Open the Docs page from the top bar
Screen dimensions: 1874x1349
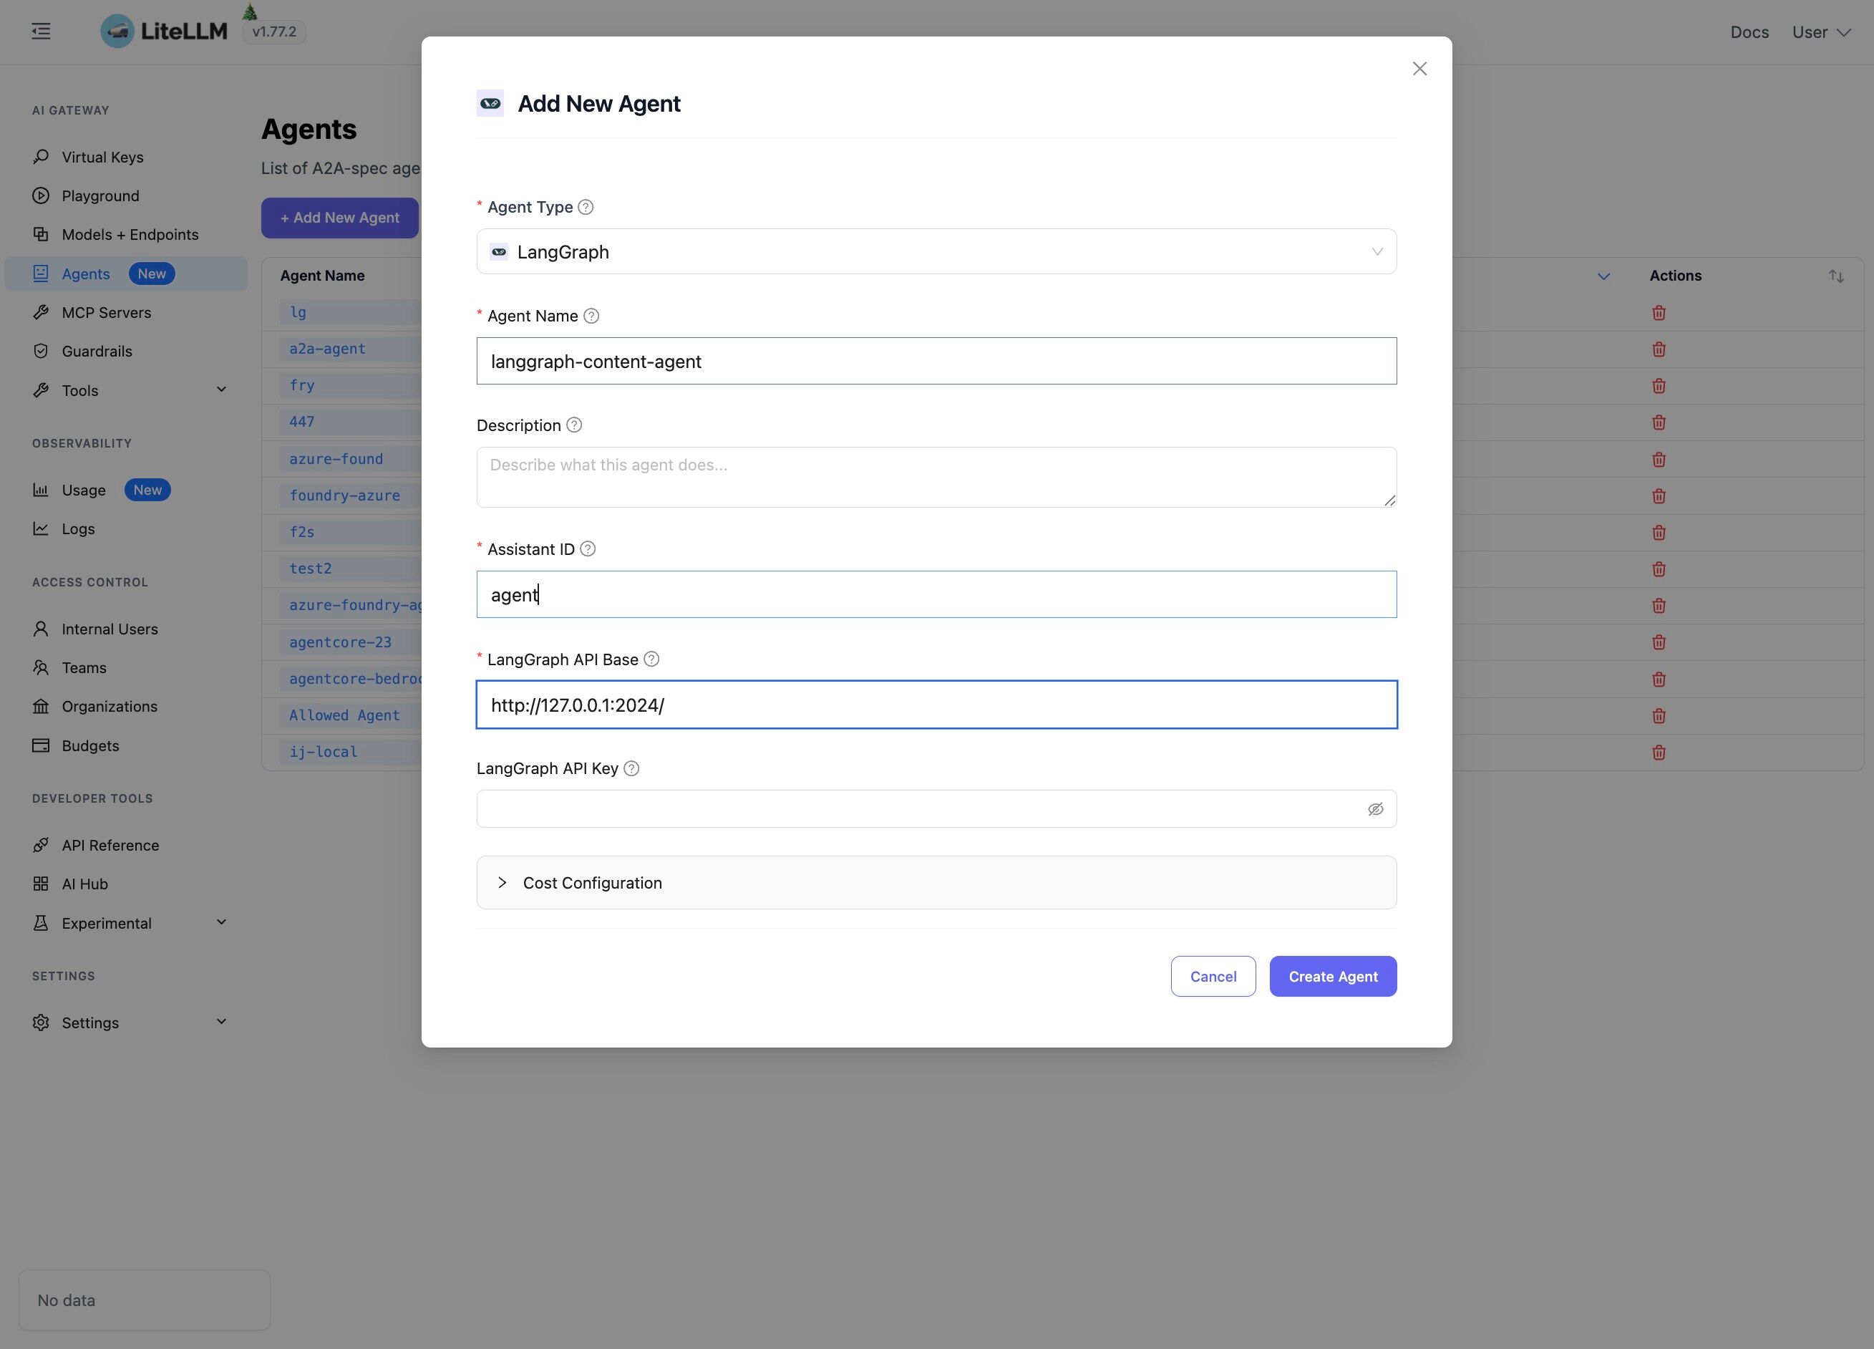point(1749,32)
